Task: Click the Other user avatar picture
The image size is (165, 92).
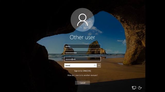Action: [82, 20]
